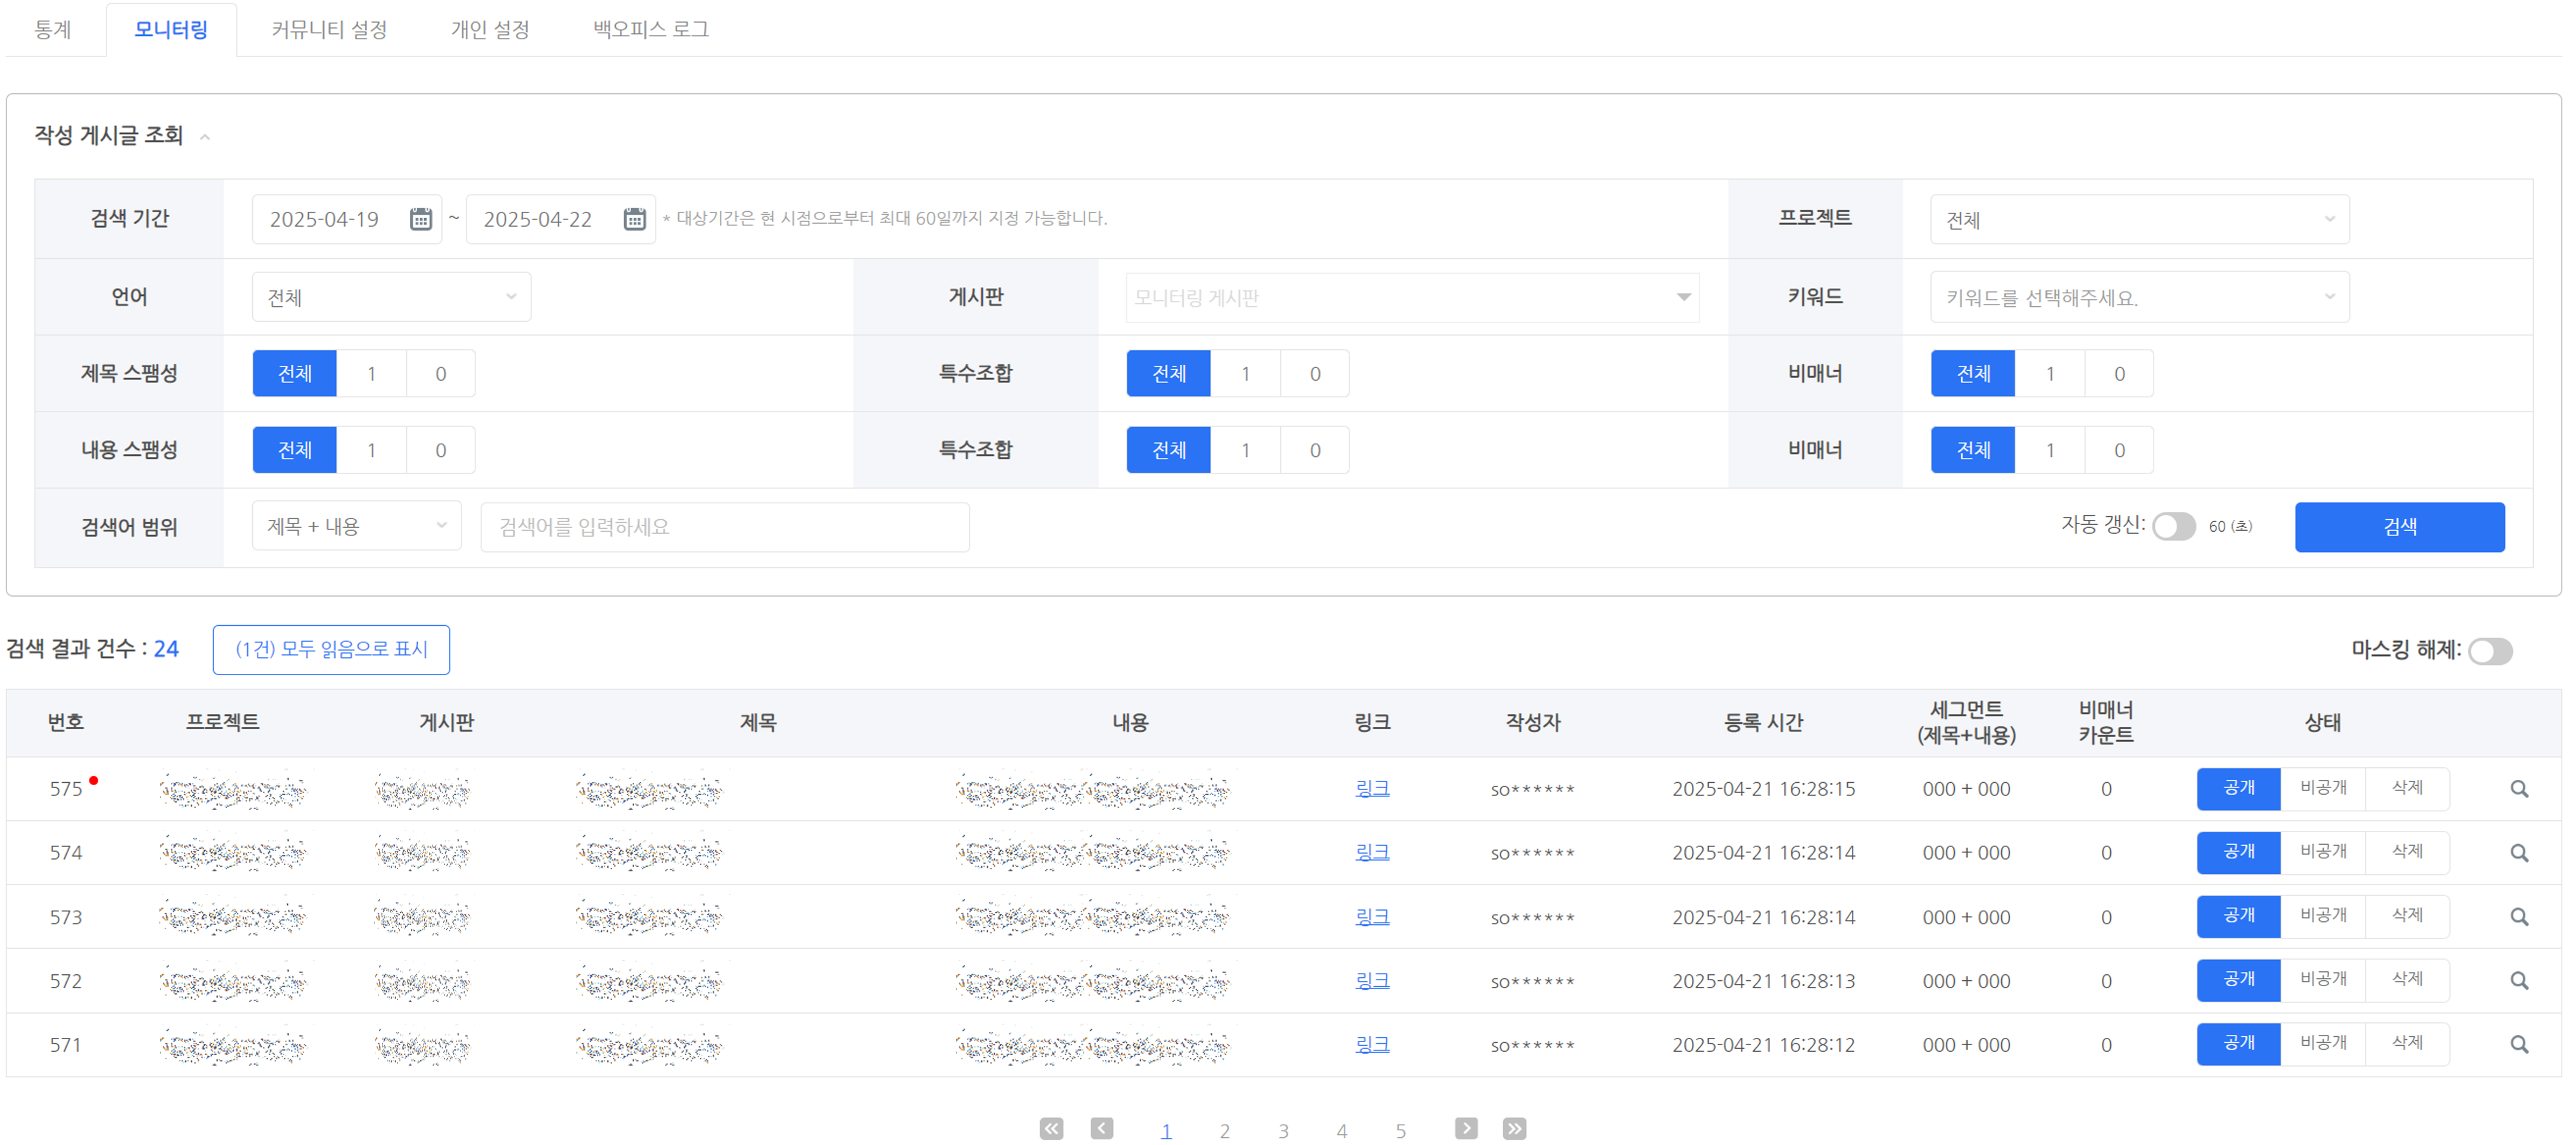
Task: Enable the 마스킹 해제 toggle
Action: [2489, 651]
